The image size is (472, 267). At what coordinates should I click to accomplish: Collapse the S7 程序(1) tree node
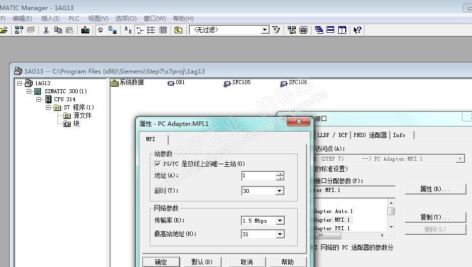pyautogui.click(x=48, y=107)
